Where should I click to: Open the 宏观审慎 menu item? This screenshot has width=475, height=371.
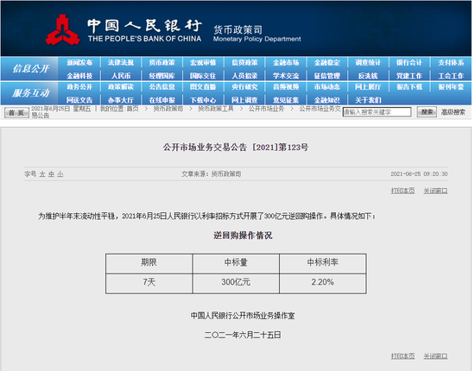point(203,63)
